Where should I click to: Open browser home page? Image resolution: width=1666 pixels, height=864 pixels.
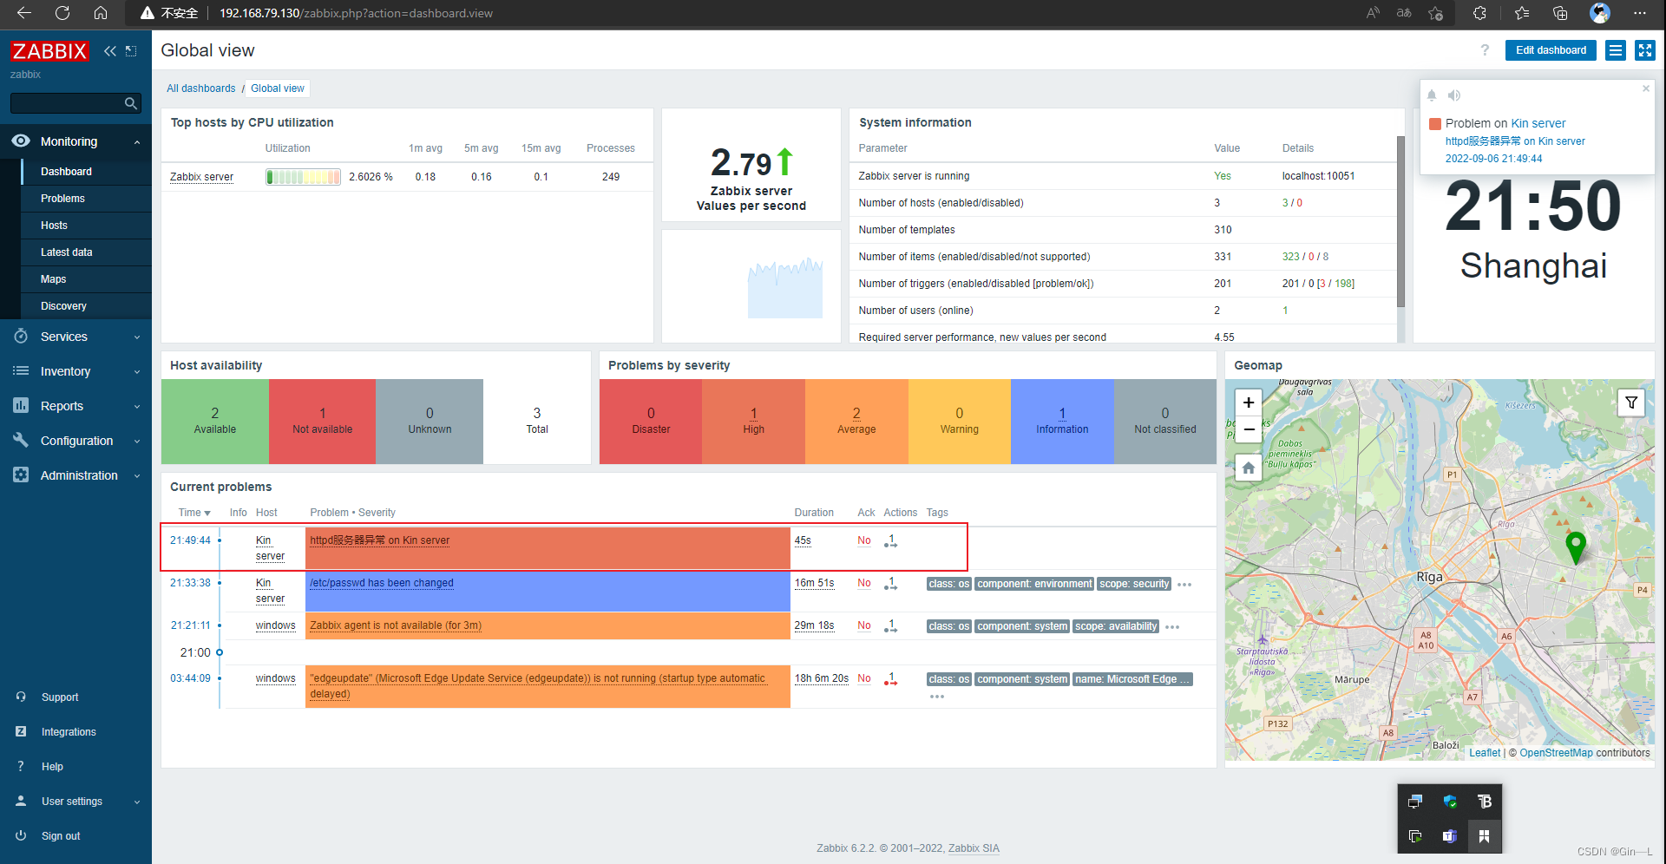tap(101, 13)
